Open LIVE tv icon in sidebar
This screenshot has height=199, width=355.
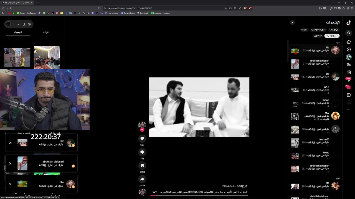pos(349,72)
